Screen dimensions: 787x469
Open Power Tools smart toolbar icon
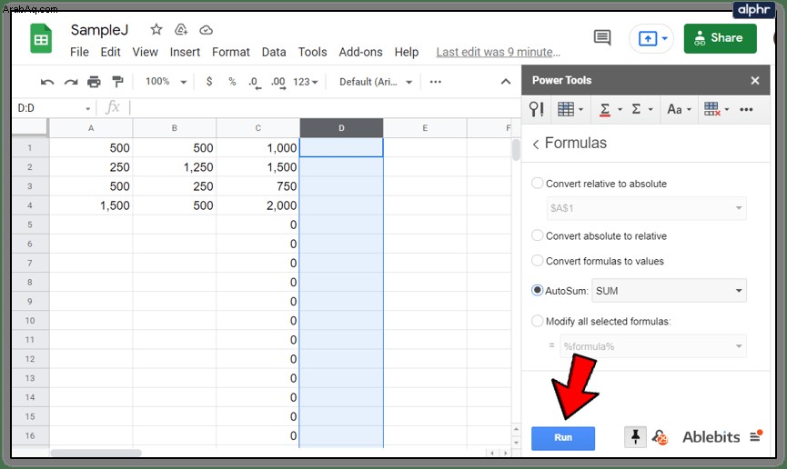click(537, 109)
